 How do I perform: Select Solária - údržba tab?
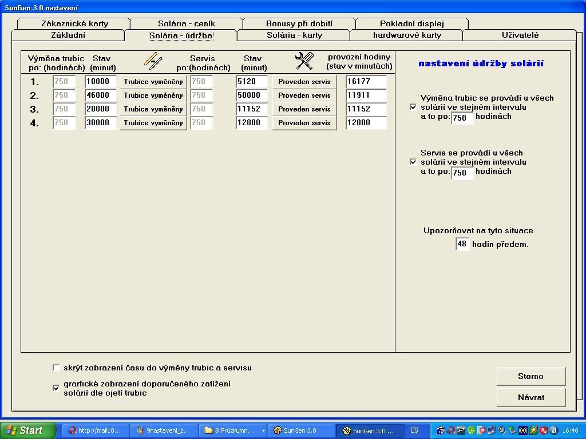[181, 35]
